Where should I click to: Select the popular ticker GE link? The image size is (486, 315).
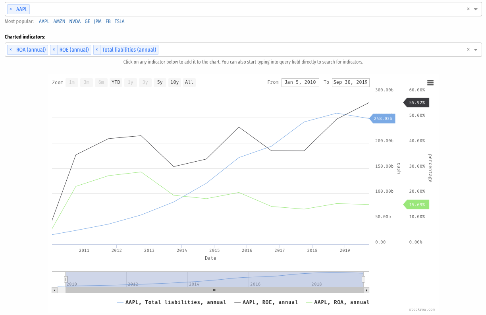tap(87, 21)
